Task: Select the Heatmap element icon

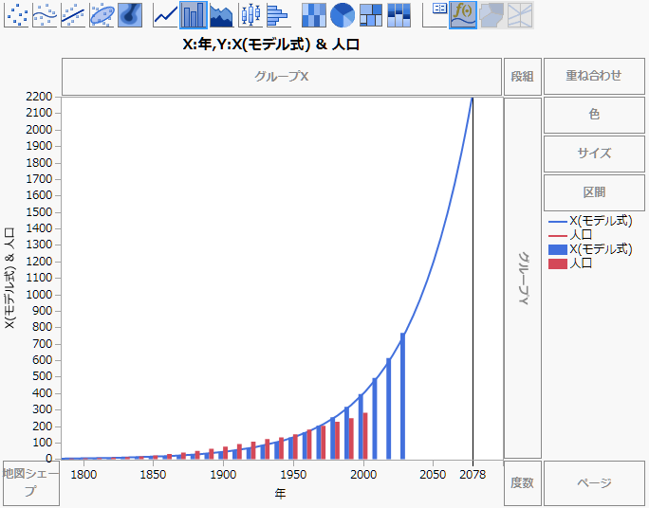Action: [314, 14]
